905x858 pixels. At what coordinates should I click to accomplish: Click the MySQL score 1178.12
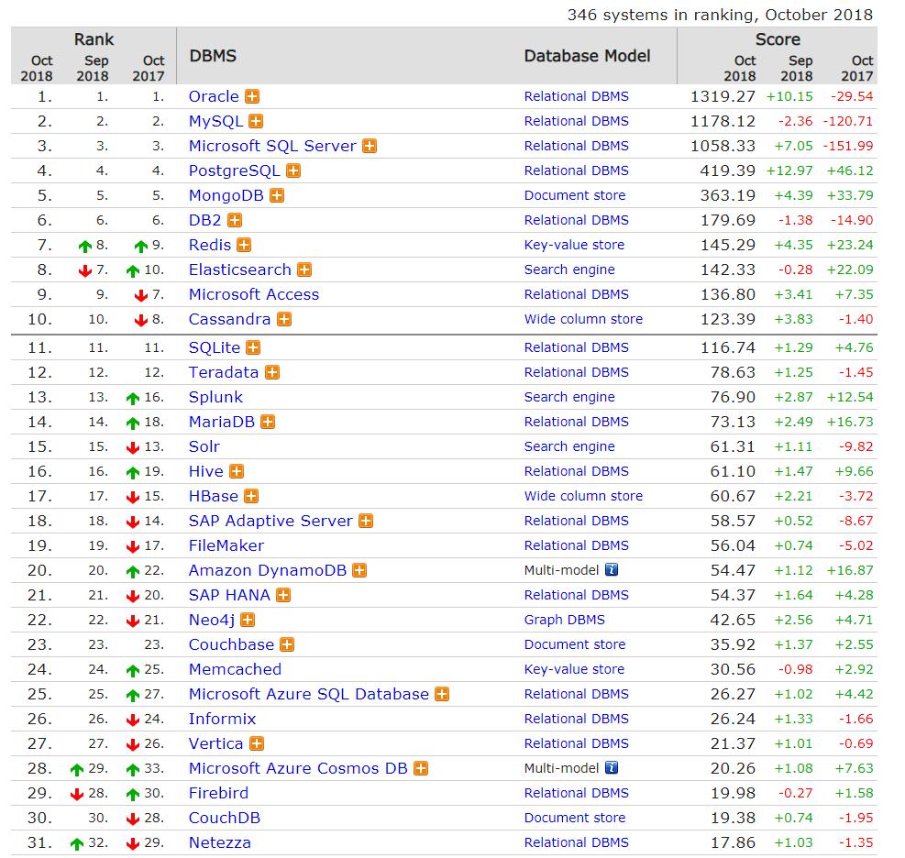click(x=723, y=121)
